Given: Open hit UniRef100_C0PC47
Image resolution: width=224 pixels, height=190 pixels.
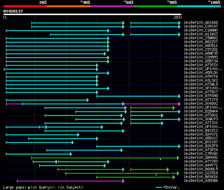Looking at the screenshot, I should pos(201,27).
